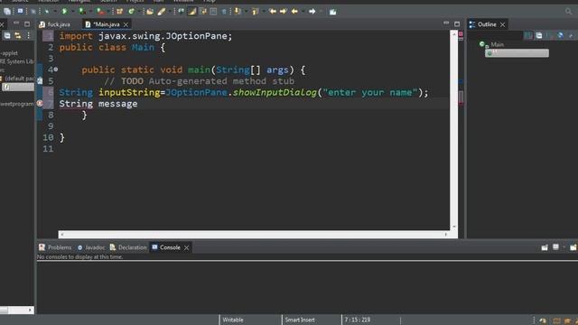Click the Next Annotation icon
Viewport: 578px width, 325px height.
coord(238,12)
